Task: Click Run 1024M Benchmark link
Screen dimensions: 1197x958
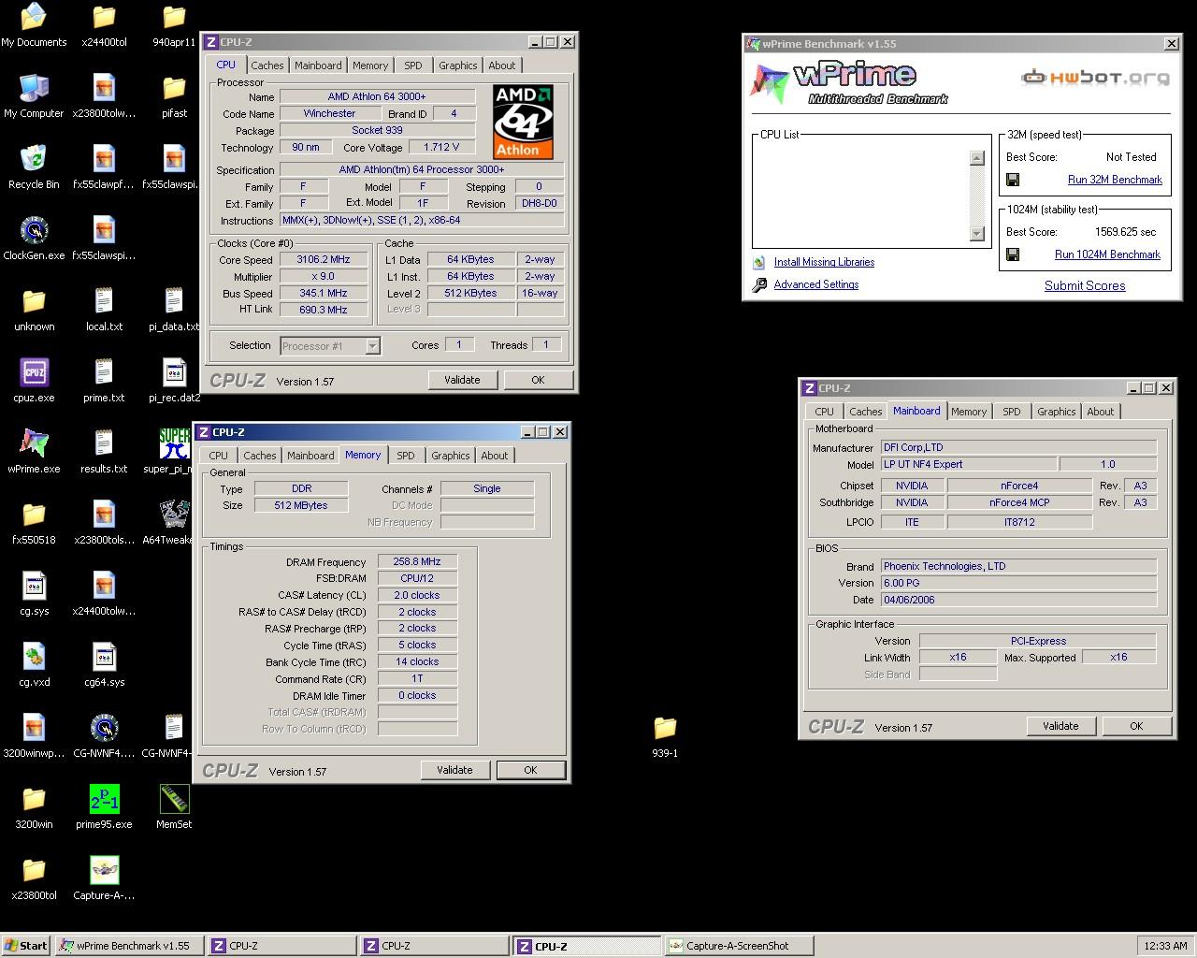Action: 1107,254
